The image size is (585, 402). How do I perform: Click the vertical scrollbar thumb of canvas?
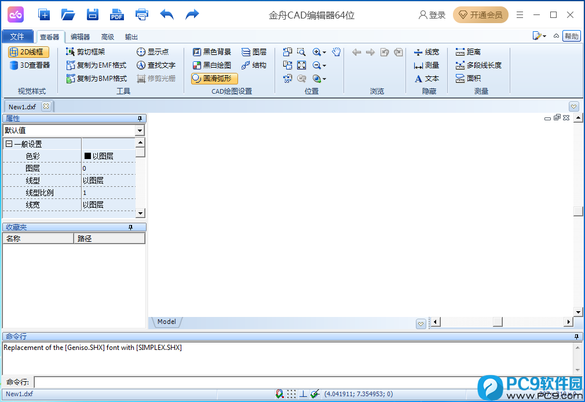coord(578,211)
